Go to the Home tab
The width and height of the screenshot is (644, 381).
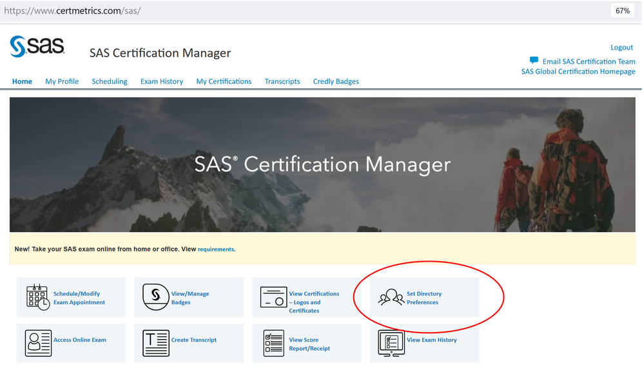point(22,81)
